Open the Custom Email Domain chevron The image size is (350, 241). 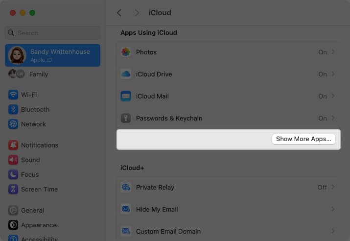pyautogui.click(x=333, y=231)
